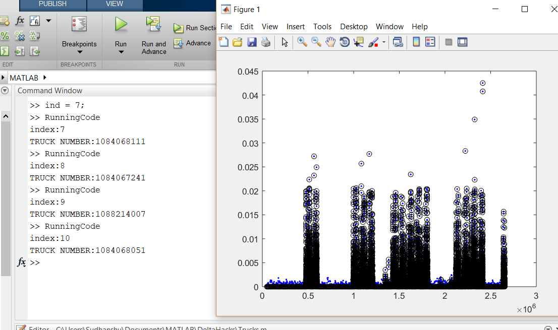
Task: Expand the arrow after MATLAB folder path
Action: pos(45,78)
